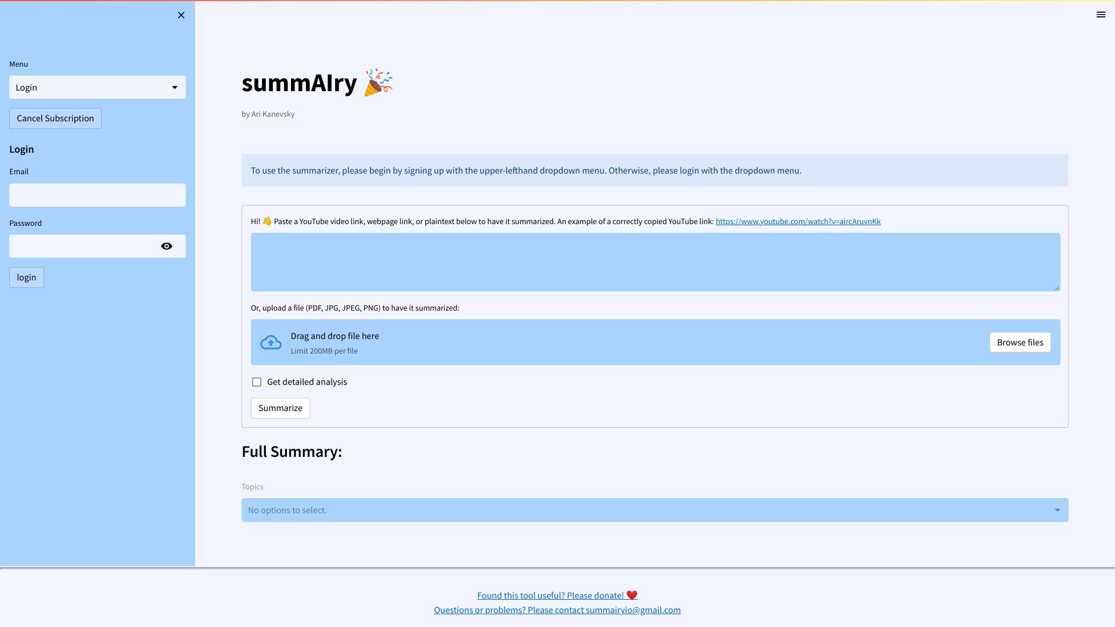This screenshot has height=627, width=1115.
Task: Click the red heart in donate link
Action: point(632,596)
